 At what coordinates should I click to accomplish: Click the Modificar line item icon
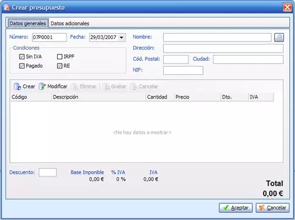(x=42, y=86)
